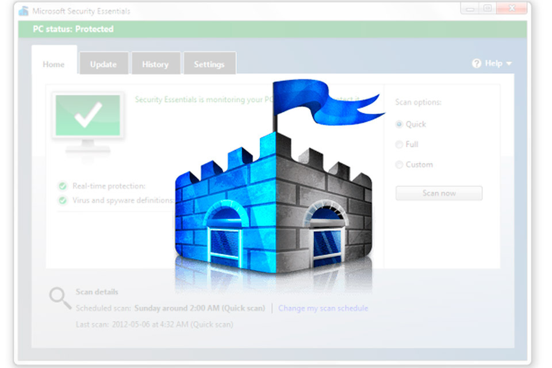Click the Virus and spyware definitions label
552x368 pixels.
124,200
